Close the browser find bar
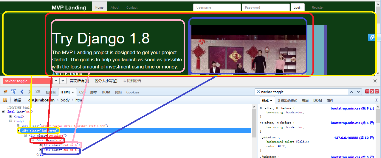This screenshot has width=381, height=158. click(x=375, y=81)
